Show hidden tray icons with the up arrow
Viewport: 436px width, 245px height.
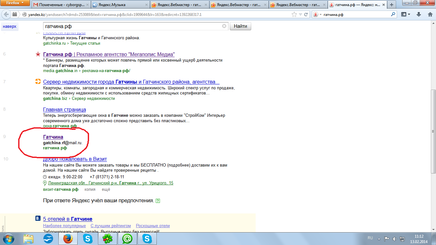[379, 238]
